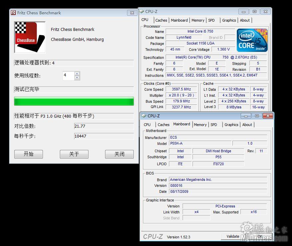Click the Validate button in CPU-Z
The width and height of the screenshot is (292, 246).
point(233,236)
